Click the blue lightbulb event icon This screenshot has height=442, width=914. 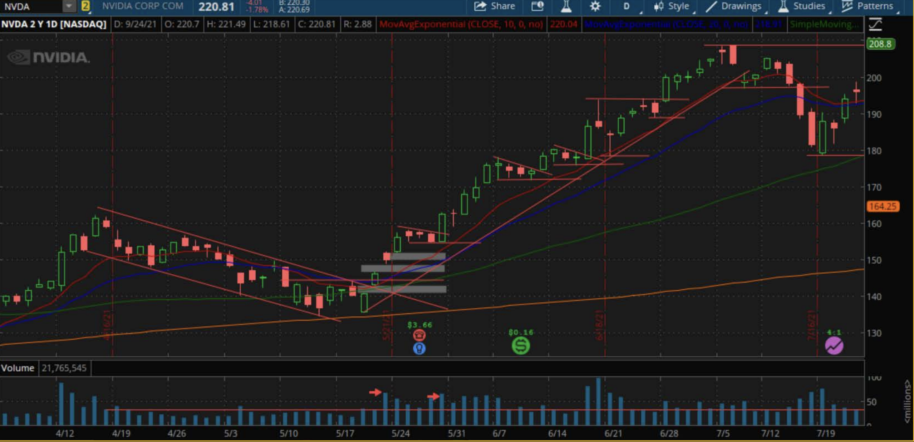419,348
